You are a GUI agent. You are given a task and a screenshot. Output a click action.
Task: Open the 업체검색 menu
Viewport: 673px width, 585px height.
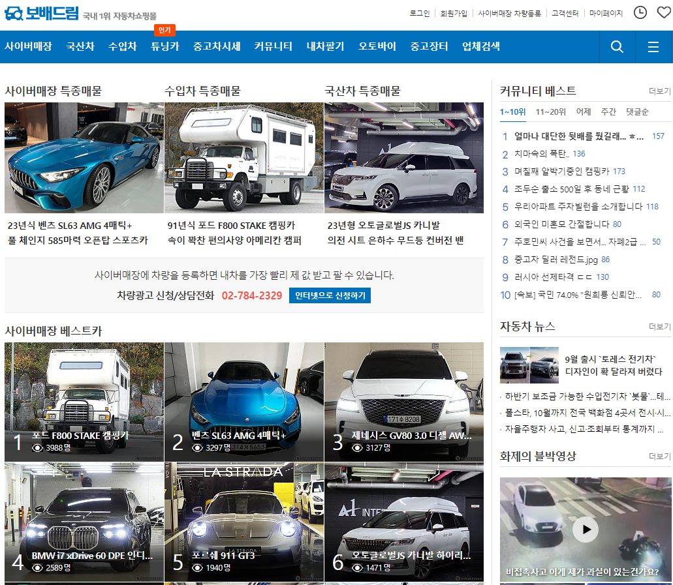click(x=480, y=46)
